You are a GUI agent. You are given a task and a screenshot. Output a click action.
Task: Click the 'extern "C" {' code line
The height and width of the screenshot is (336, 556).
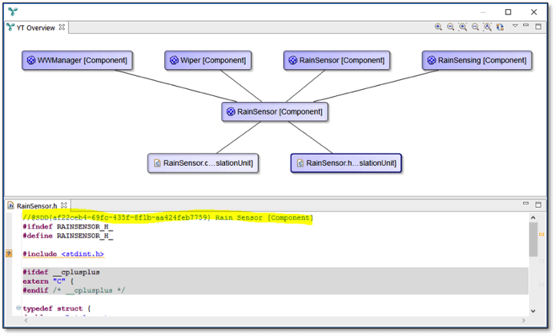48,282
